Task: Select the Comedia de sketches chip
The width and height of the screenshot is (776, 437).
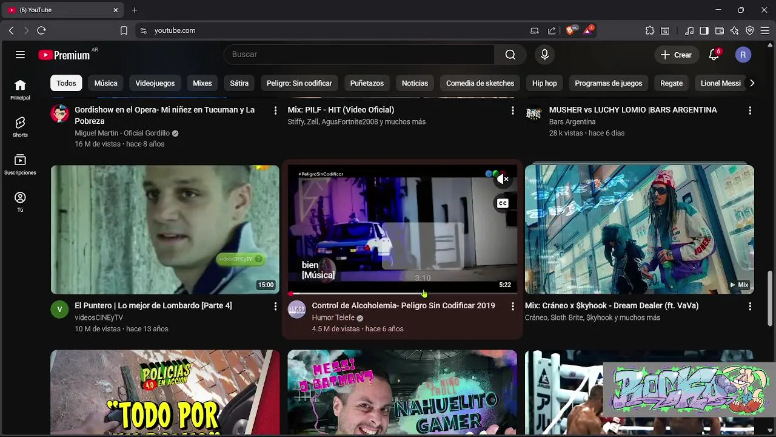Action: 480,83
